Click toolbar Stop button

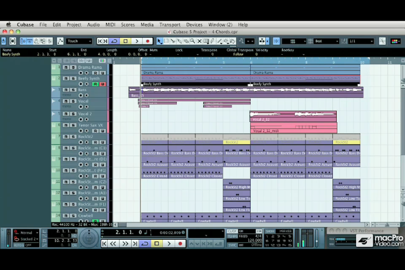(126, 41)
